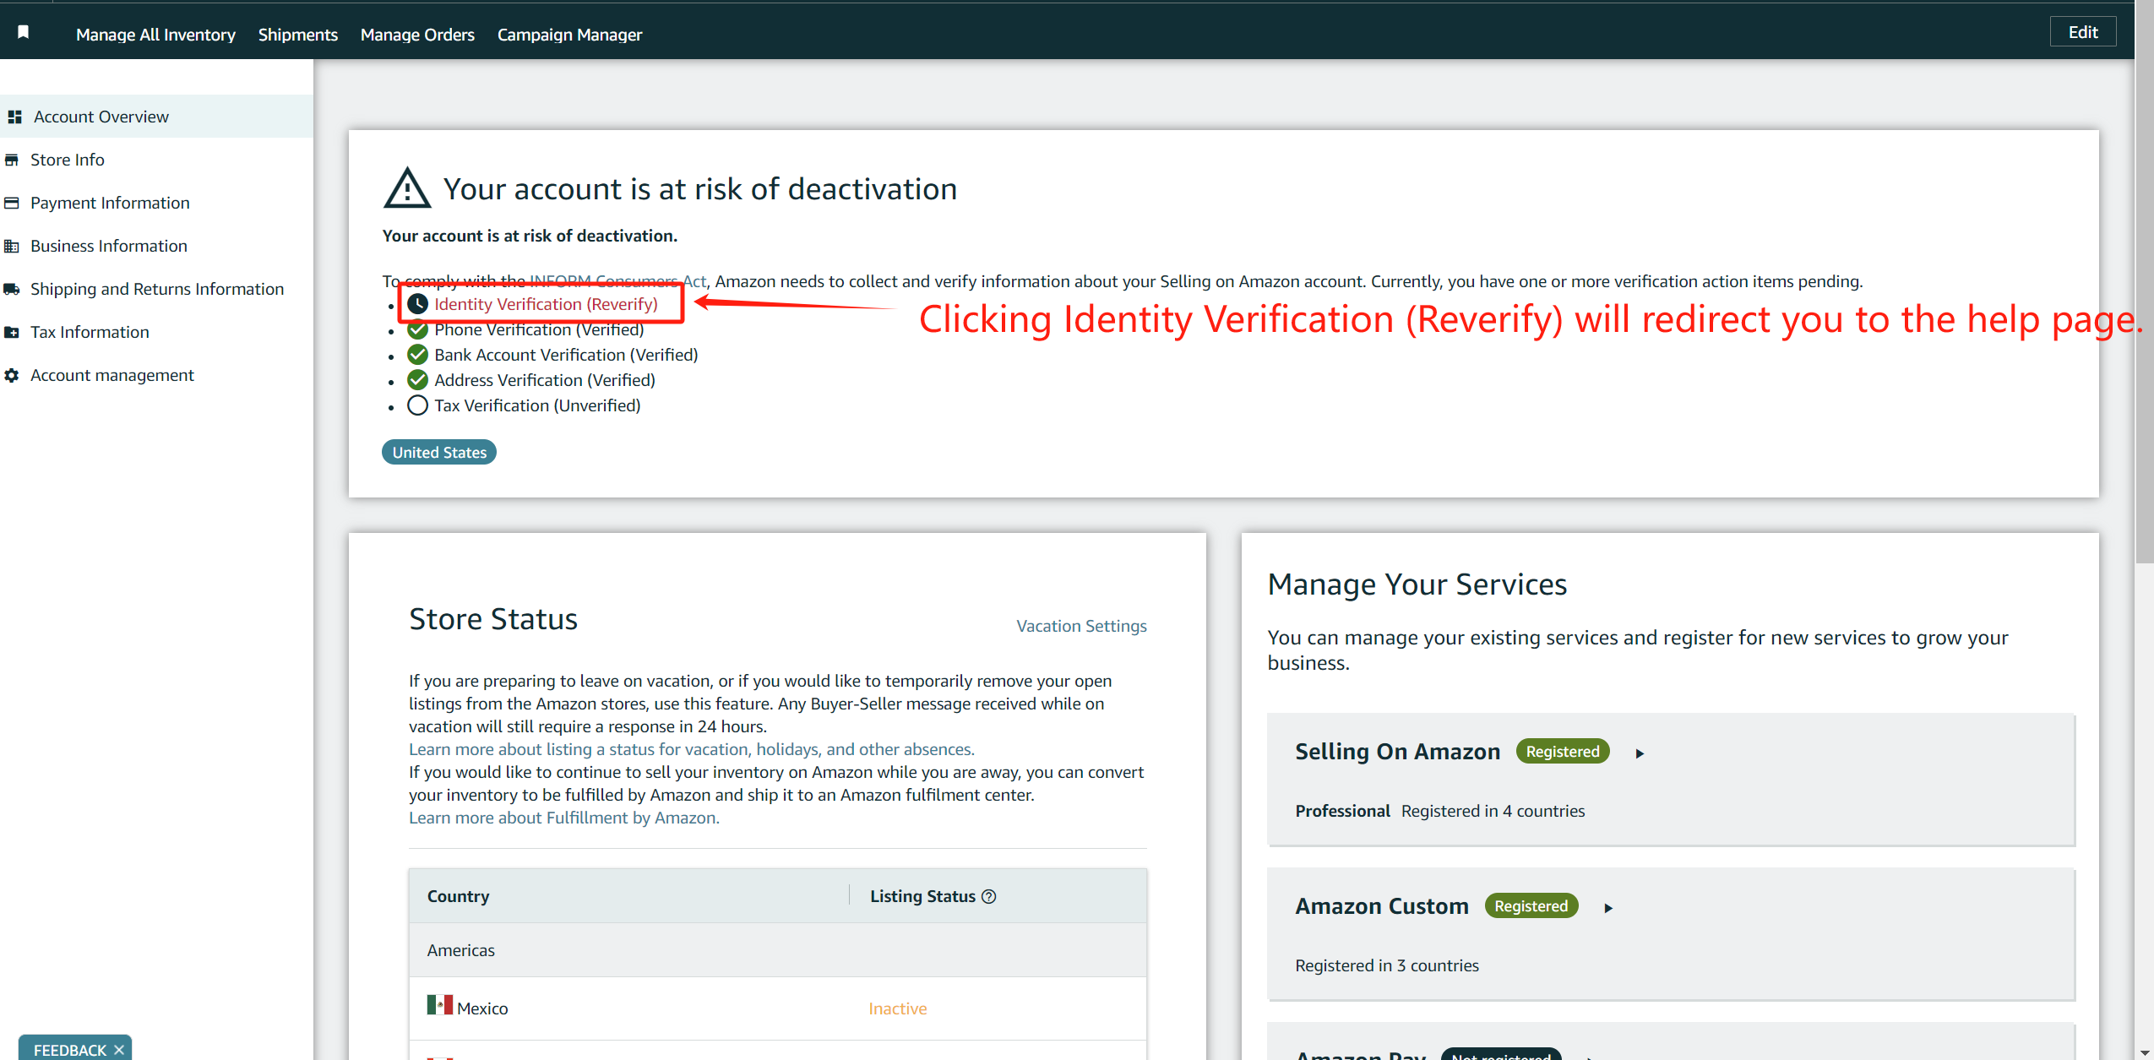Open Payment Information section
Screen dimensions: 2154x1060
(x=110, y=203)
